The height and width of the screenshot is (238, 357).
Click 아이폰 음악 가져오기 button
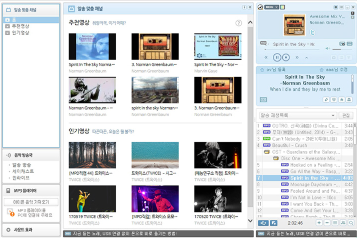tap(31, 202)
